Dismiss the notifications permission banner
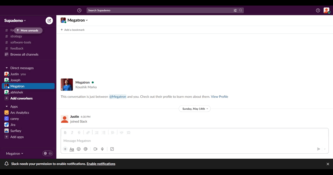333x175 pixels. pos(328,164)
